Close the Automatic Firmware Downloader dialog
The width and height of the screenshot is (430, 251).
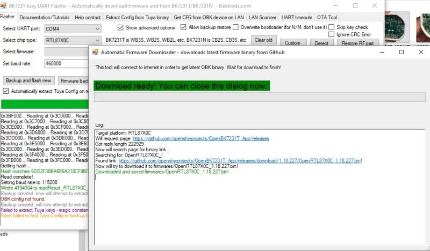421,52
